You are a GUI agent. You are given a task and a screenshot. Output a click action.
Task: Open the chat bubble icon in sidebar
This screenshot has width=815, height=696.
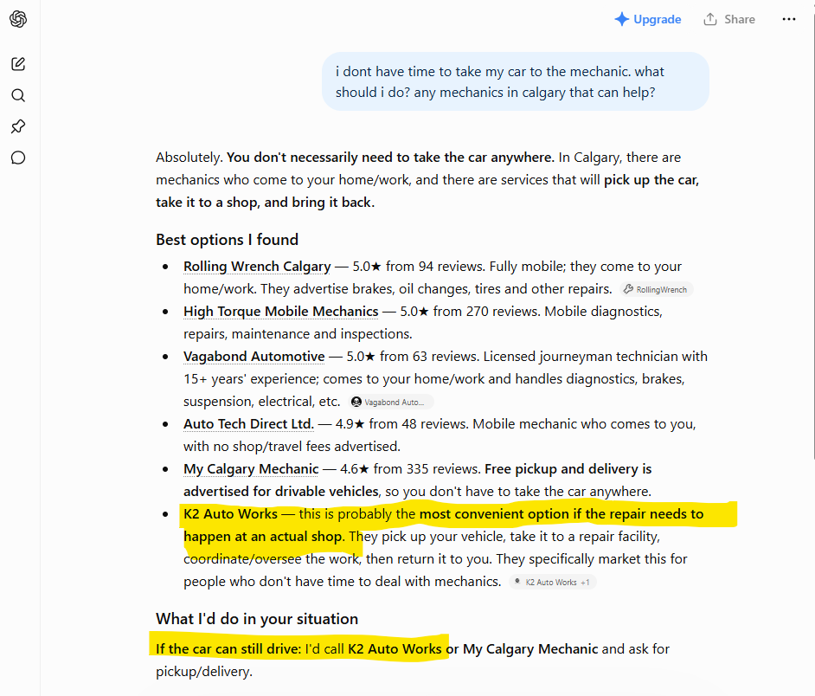[18, 158]
